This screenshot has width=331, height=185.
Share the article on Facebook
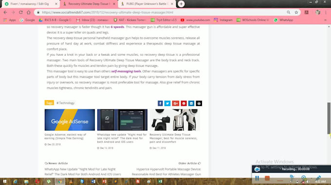pos(160,103)
